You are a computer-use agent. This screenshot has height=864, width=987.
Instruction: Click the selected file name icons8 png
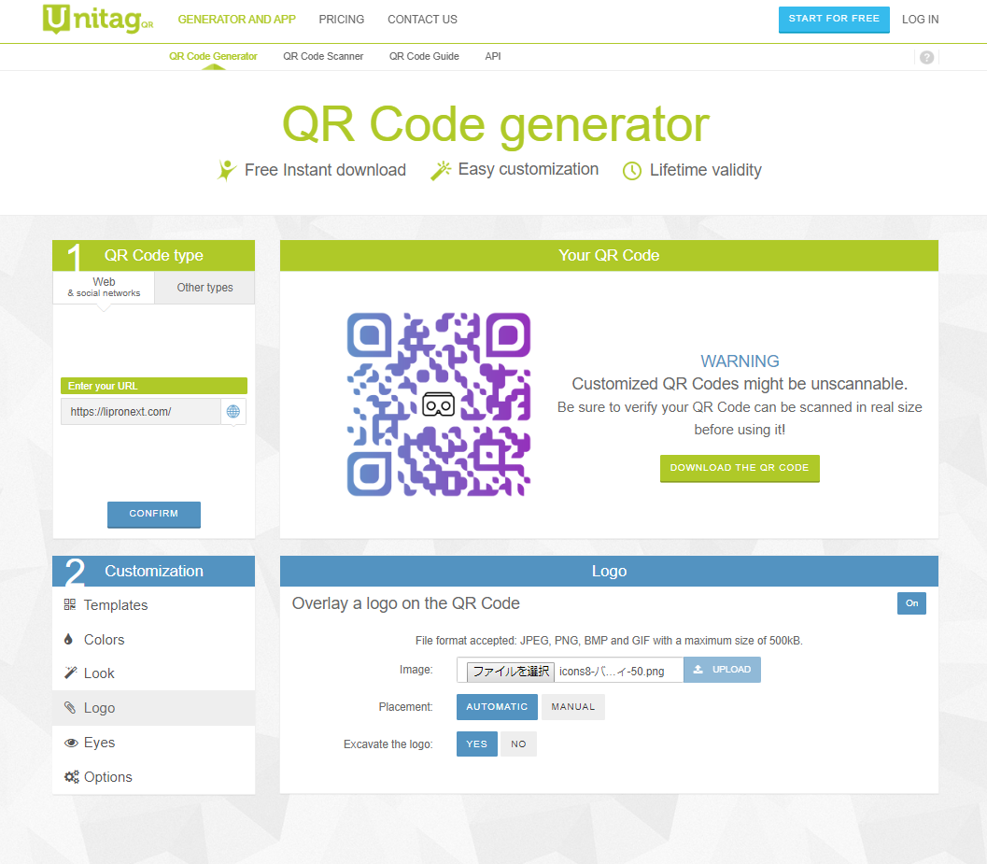coord(612,672)
